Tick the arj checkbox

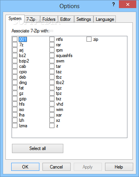tap(15, 50)
